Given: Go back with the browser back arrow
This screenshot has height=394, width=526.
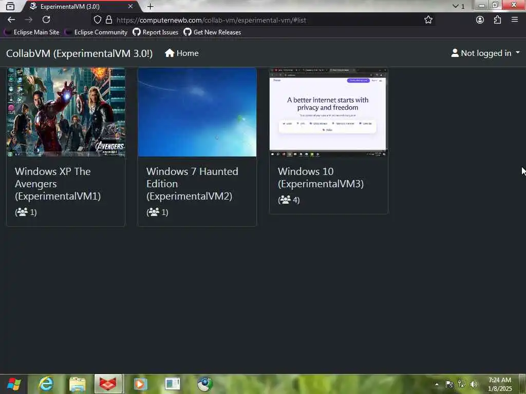Looking at the screenshot, I should 11,20.
